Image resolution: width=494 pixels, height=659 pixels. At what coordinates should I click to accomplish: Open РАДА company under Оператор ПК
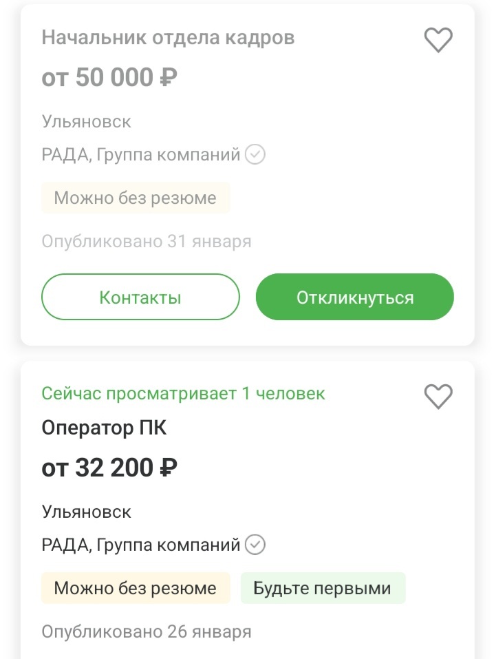point(140,545)
